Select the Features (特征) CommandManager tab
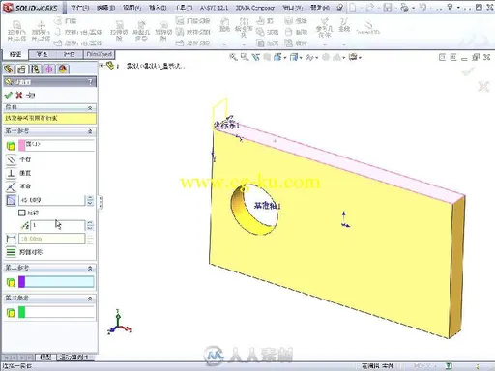495x371 pixels. [15, 54]
